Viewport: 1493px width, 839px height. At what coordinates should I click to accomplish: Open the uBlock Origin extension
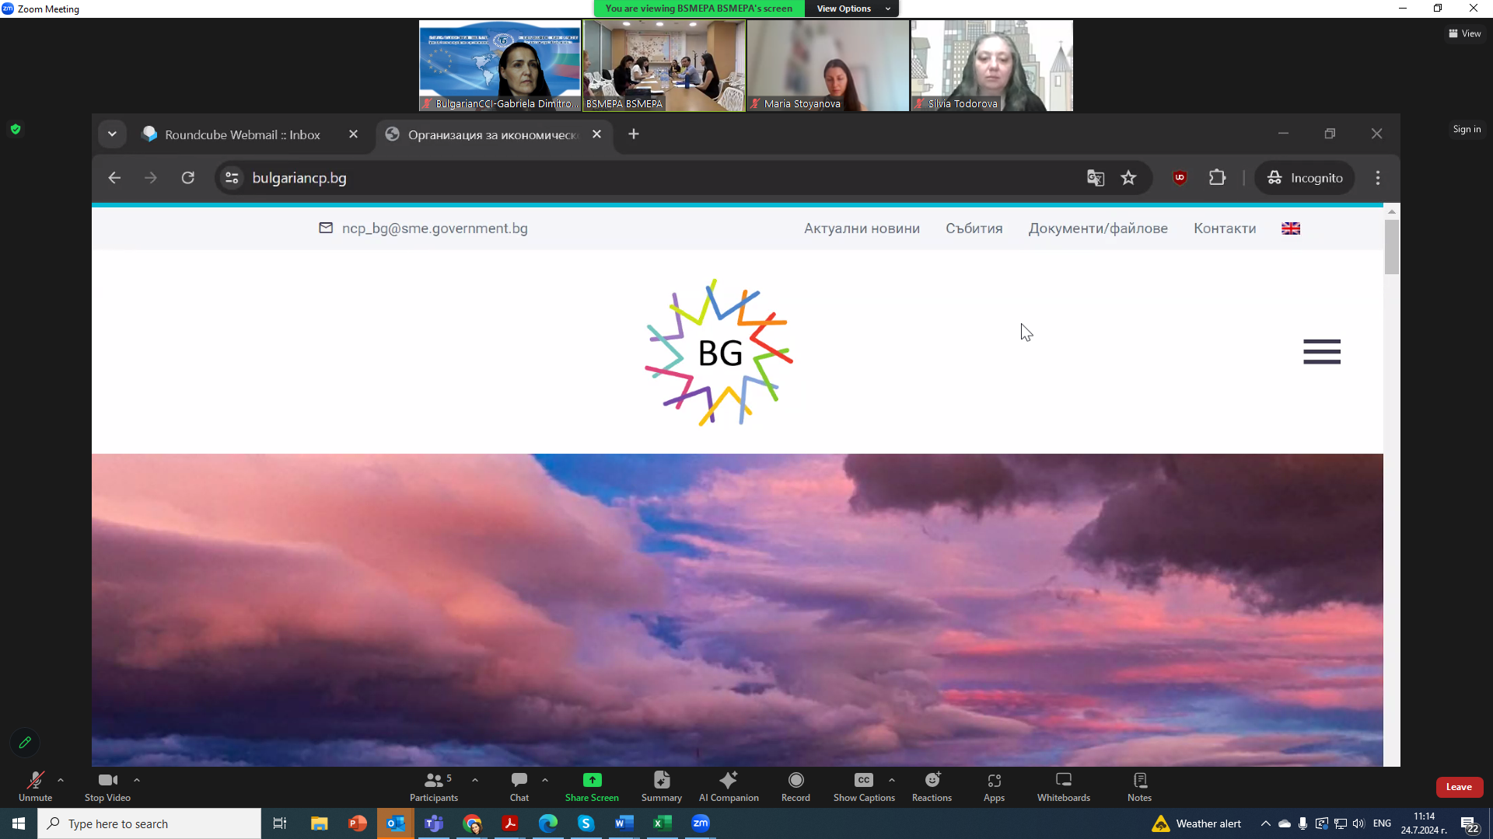[x=1180, y=178]
